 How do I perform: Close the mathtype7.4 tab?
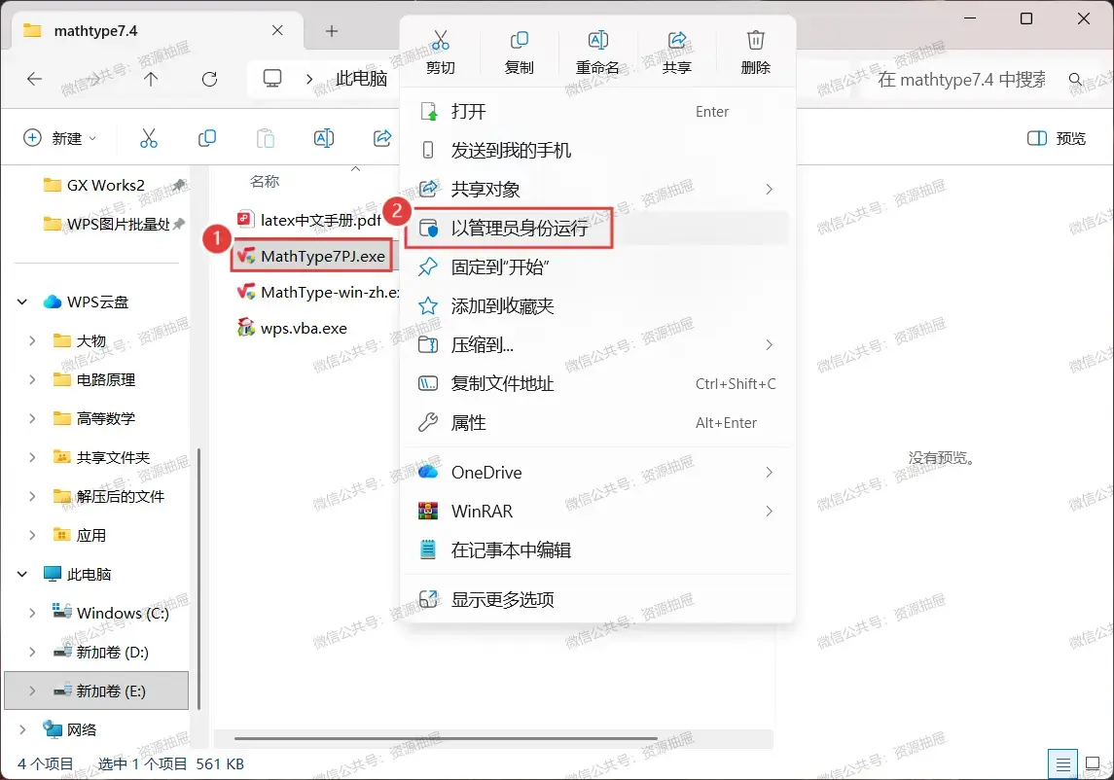coord(277,30)
